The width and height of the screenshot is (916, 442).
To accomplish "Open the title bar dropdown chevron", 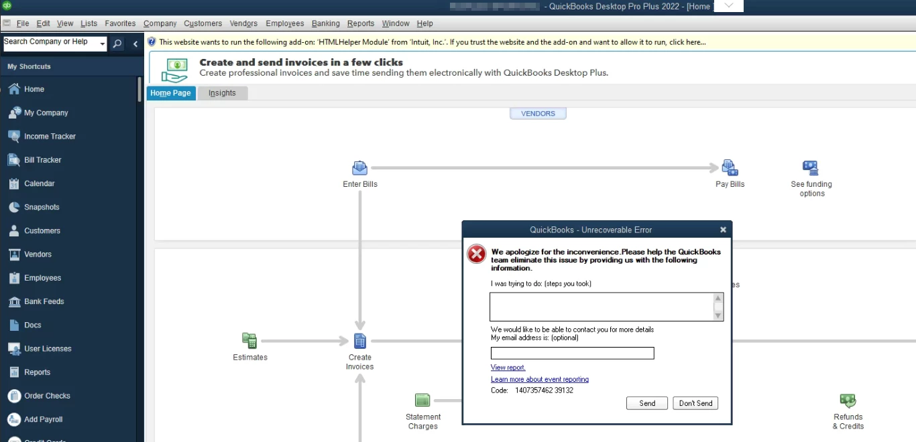I will tap(729, 6).
